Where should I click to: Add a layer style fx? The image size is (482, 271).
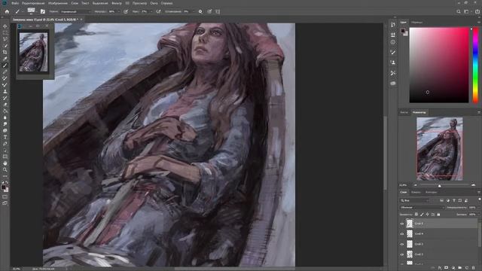pos(440,268)
